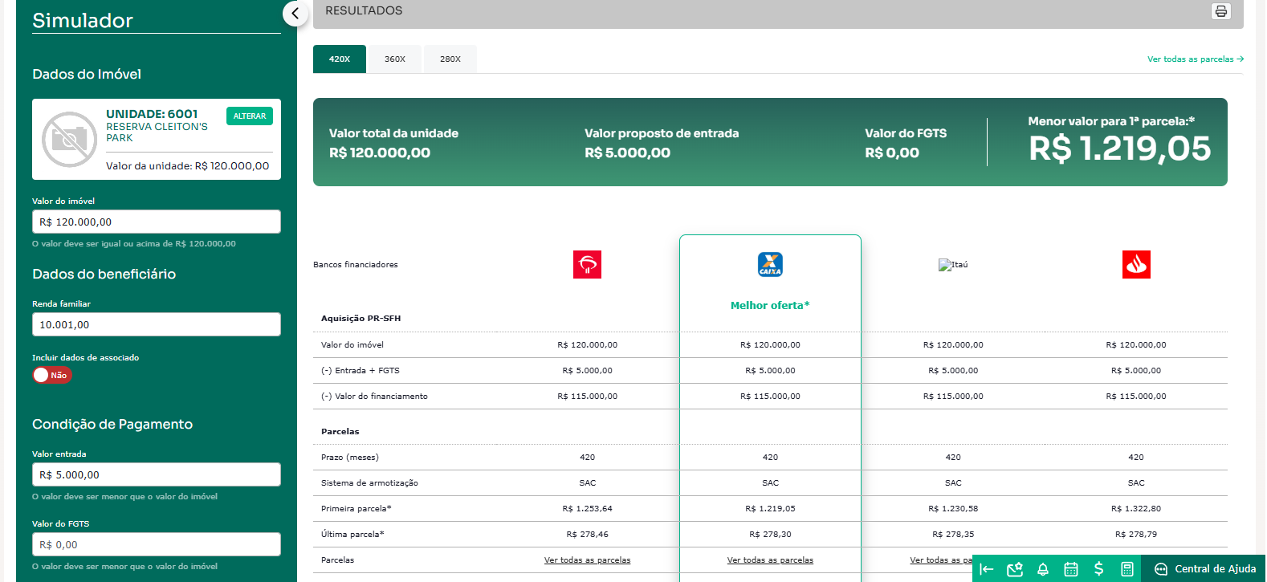This screenshot has width=1267, height=582.
Task: Click the Santander bank logo
Action: (1136, 264)
